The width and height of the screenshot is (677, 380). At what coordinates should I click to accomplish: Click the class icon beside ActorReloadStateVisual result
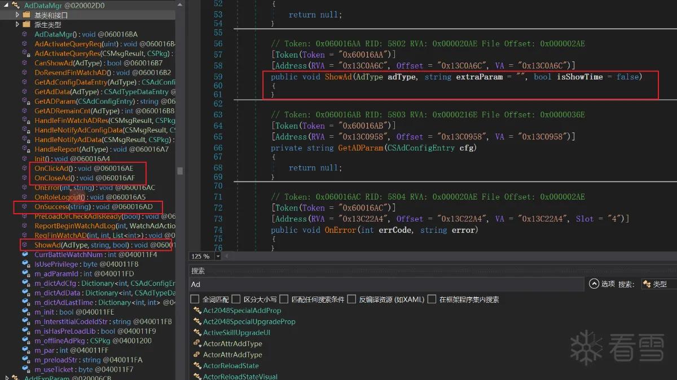tap(197, 376)
